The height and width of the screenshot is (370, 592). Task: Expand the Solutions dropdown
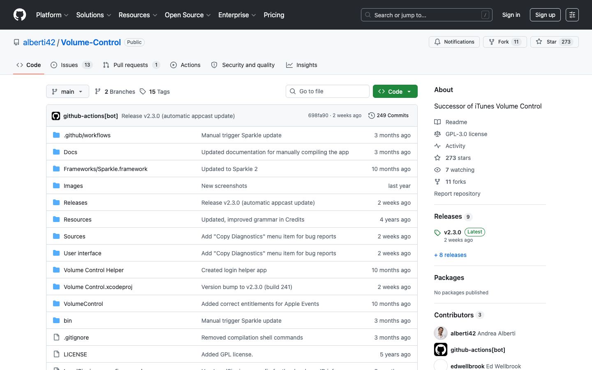pos(94,15)
